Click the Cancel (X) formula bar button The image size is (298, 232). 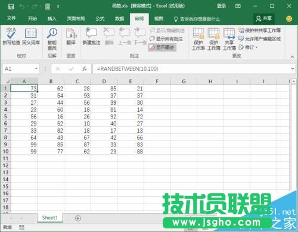tap(58, 69)
